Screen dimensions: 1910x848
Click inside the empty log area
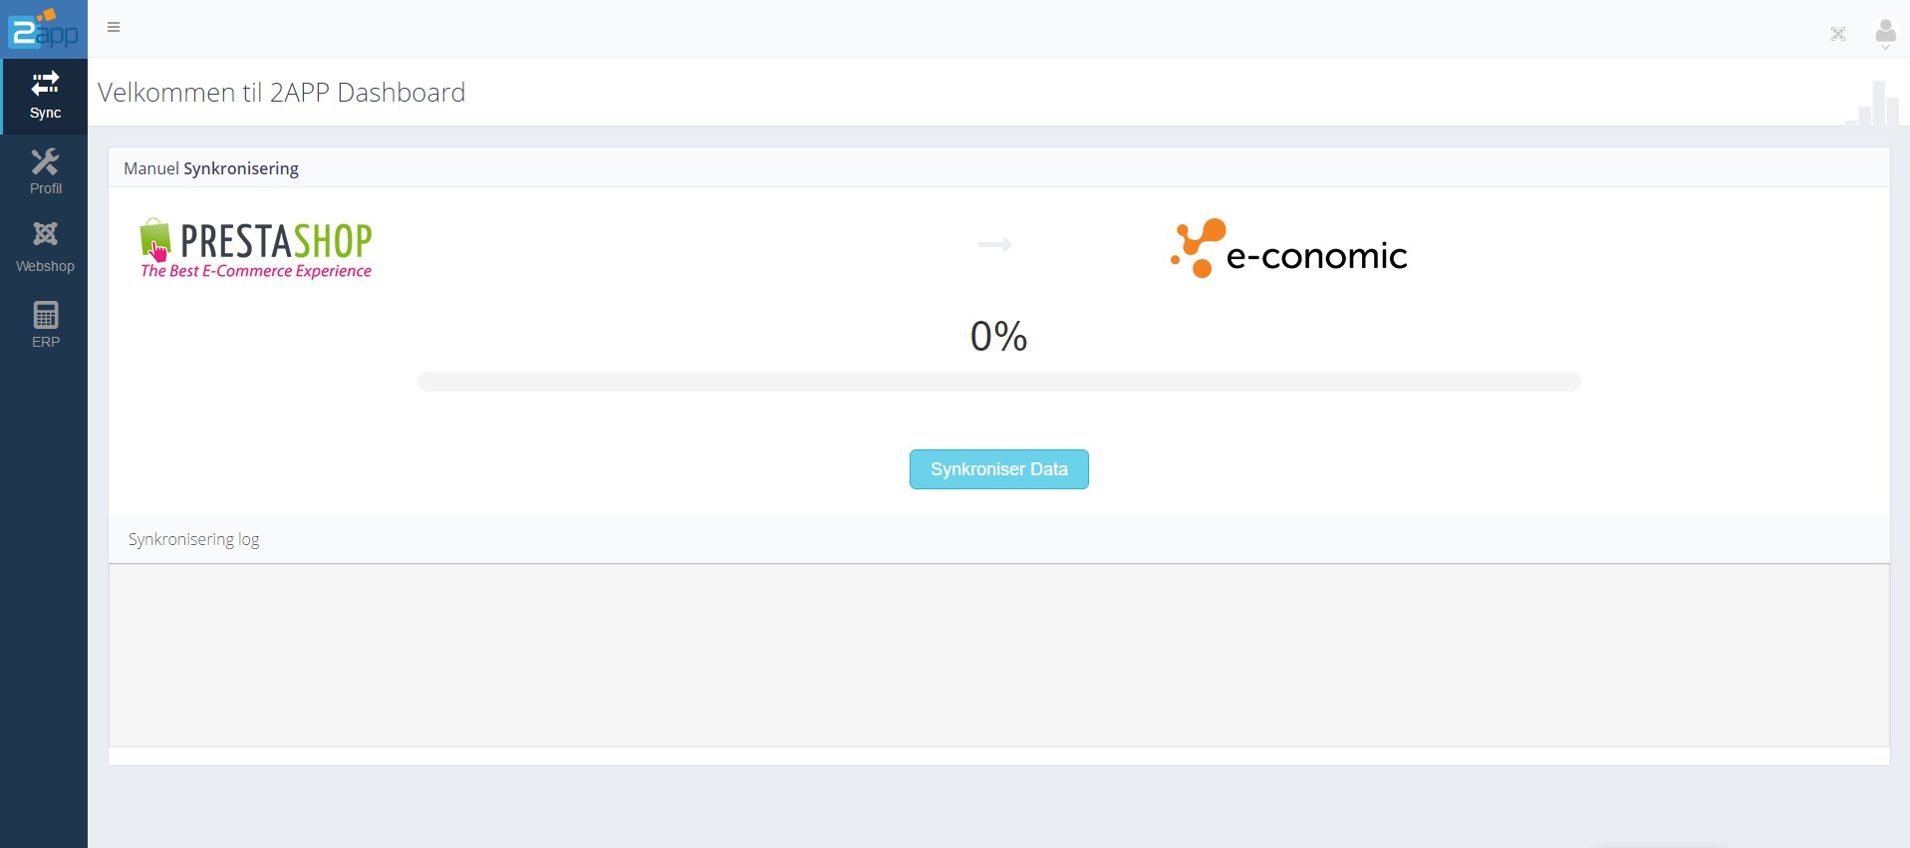(x=996, y=653)
